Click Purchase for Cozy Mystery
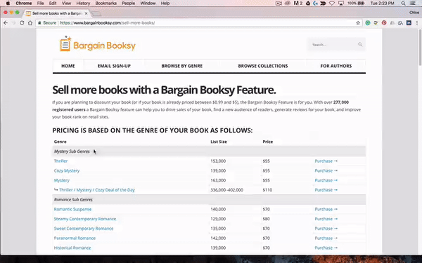422x263 pixels. 326,170
